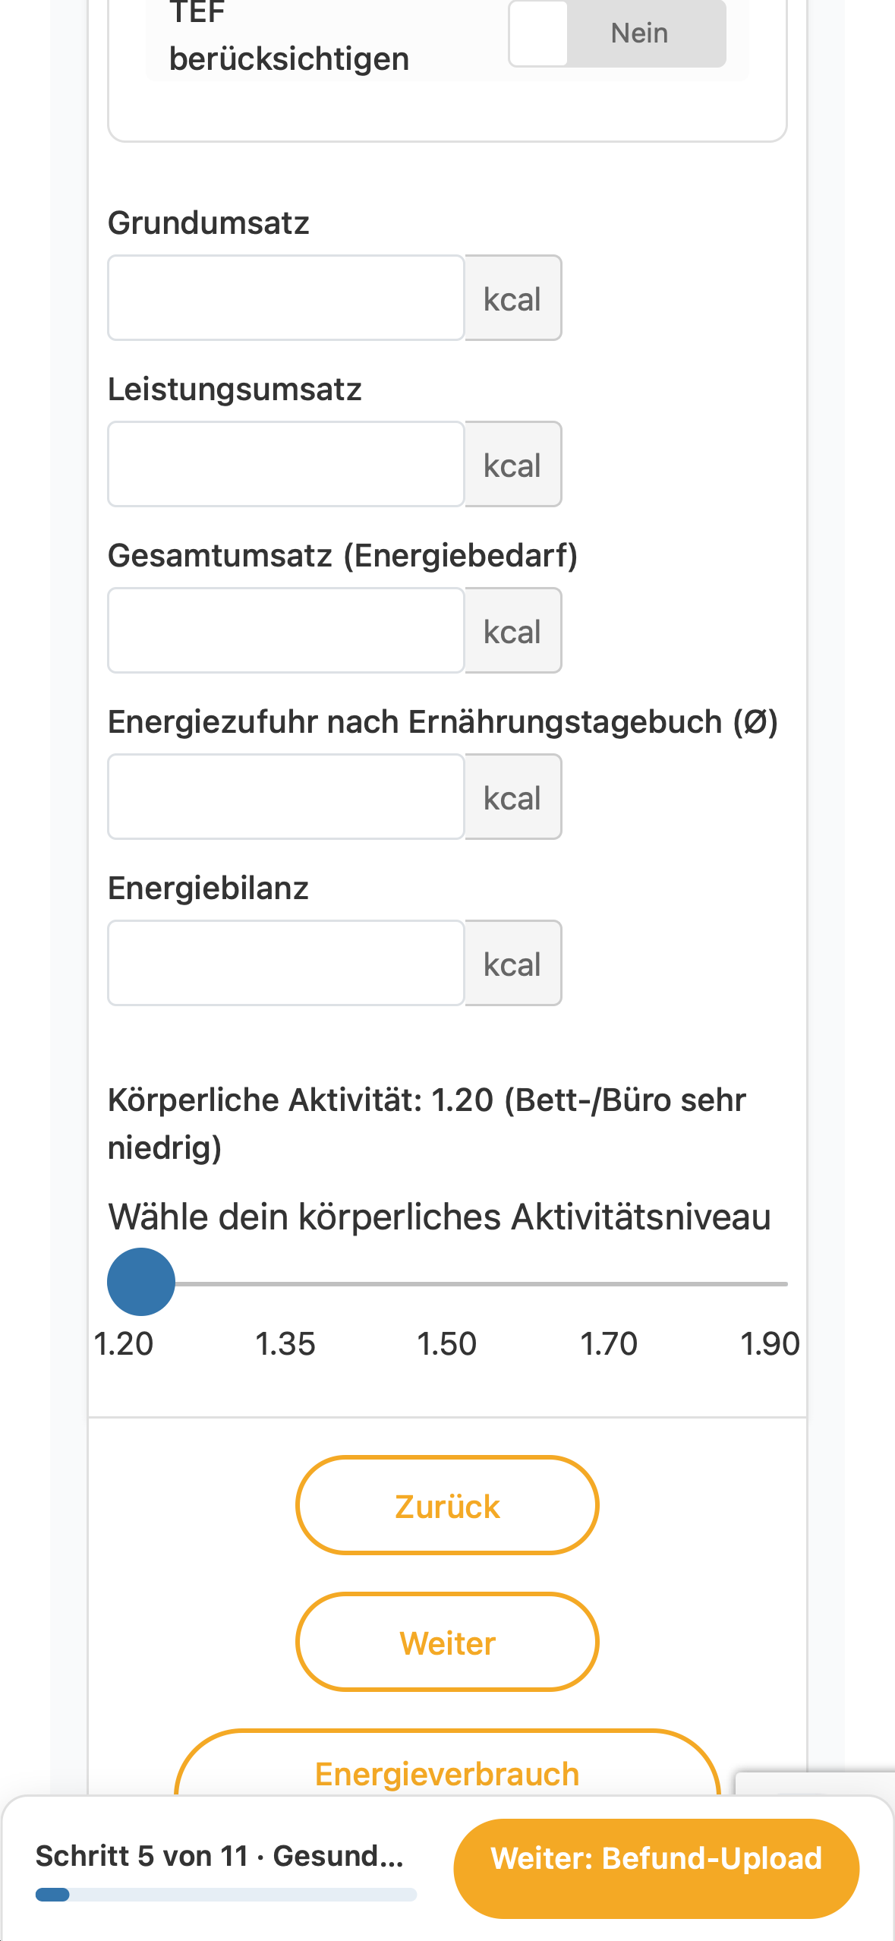Toggle the TEF berücksichtigen switch showing Nein
Image resolution: width=895 pixels, height=1941 pixels.
point(617,33)
